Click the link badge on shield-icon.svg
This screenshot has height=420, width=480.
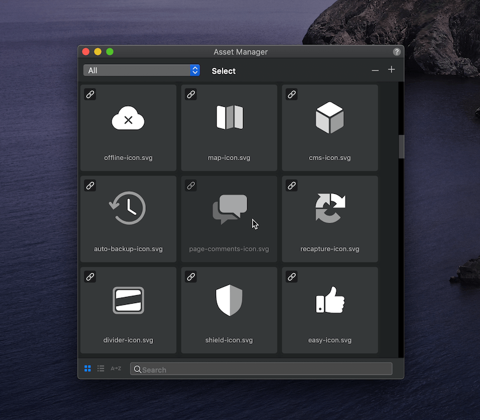pos(191,277)
